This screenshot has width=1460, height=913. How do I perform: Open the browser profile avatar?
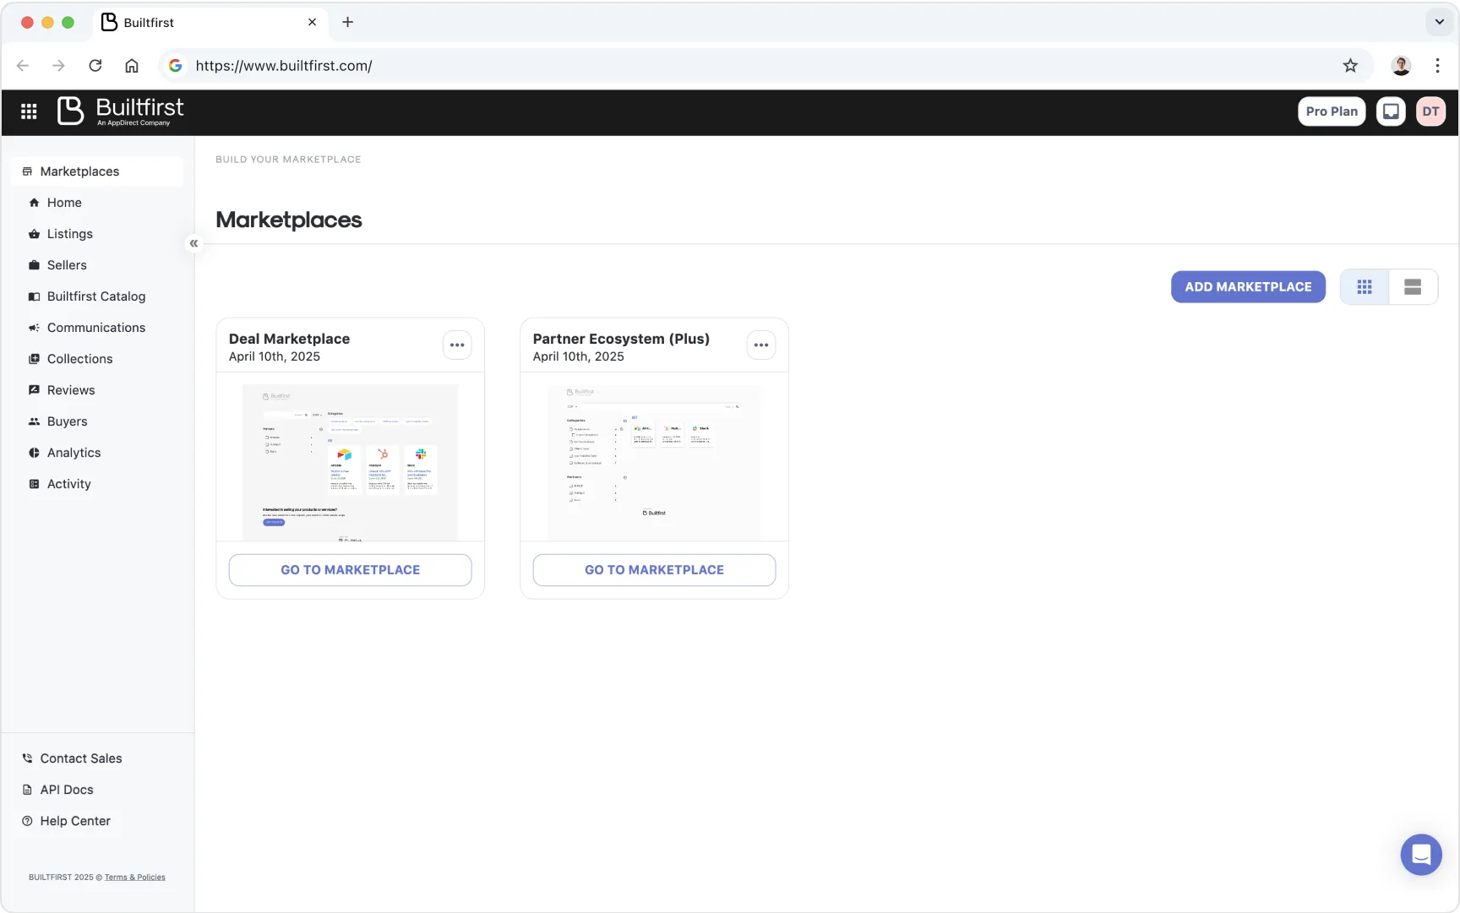[x=1401, y=66]
